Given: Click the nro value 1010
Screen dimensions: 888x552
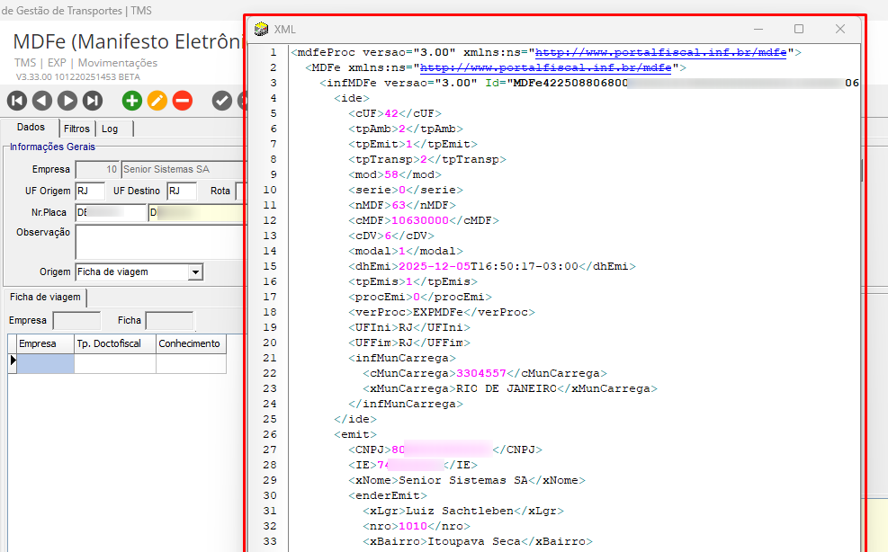Looking at the screenshot, I should pyautogui.click(x=413, y=526).
